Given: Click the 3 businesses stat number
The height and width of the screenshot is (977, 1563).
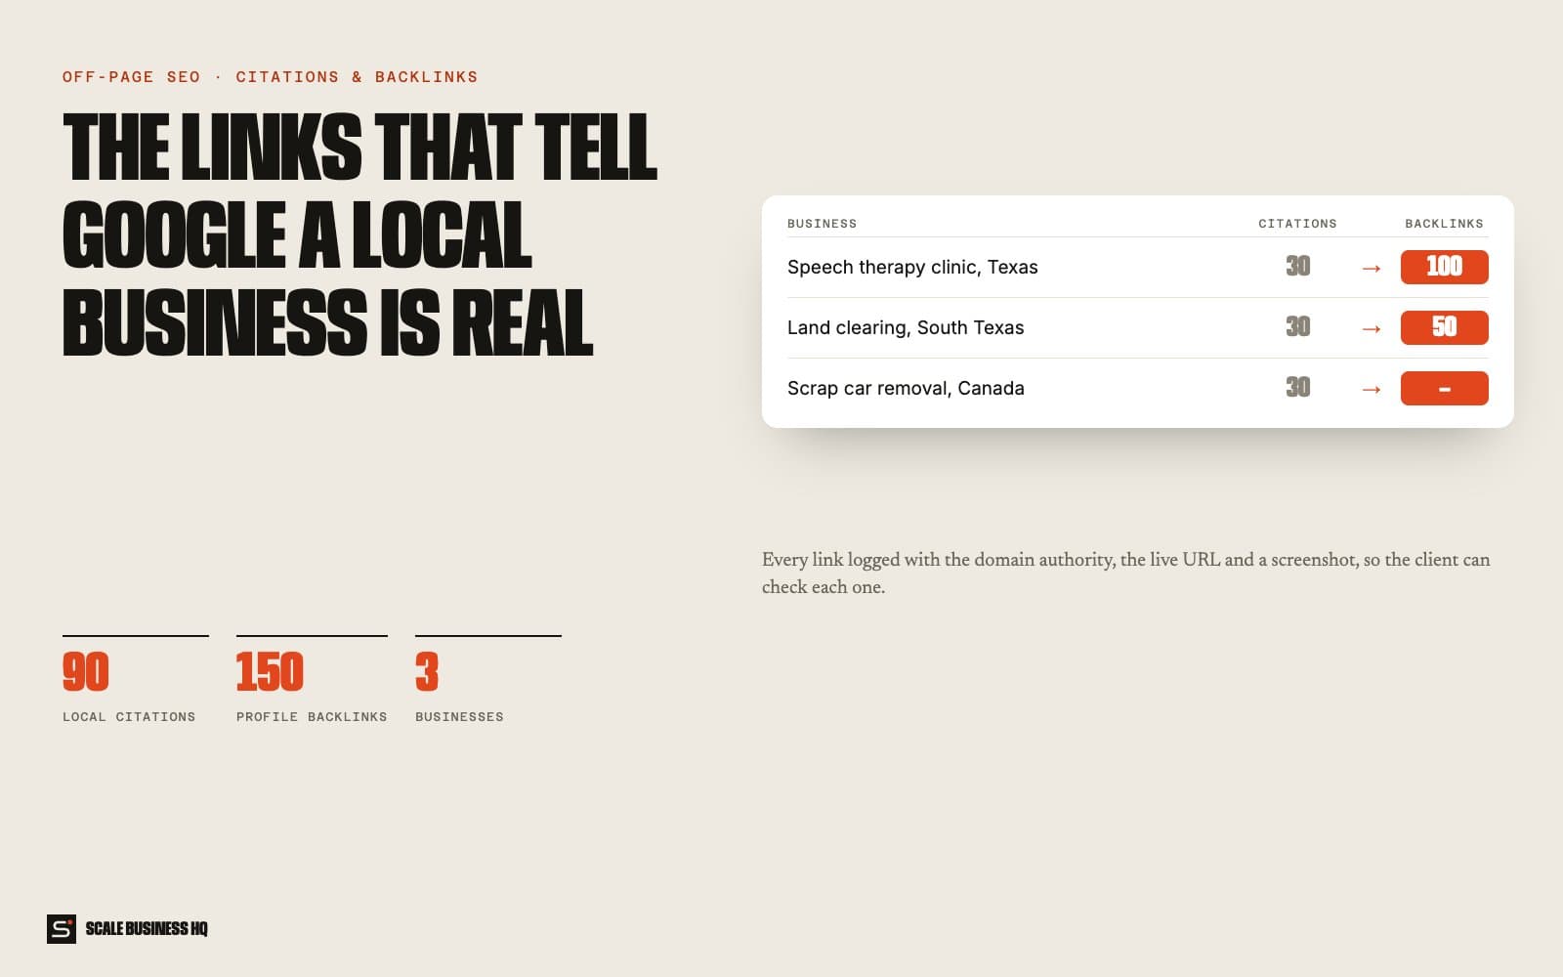Looking at the screenshot, I should 427,671.
